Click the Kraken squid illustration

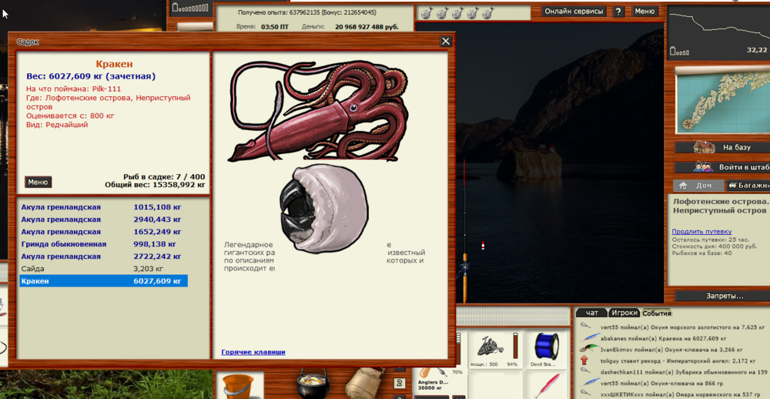click(x=319, y=111)
